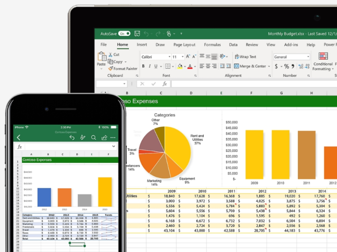This screenshot has width=337, height=252.
Task: Open the Formulas tab
Action: pos(212,45)
